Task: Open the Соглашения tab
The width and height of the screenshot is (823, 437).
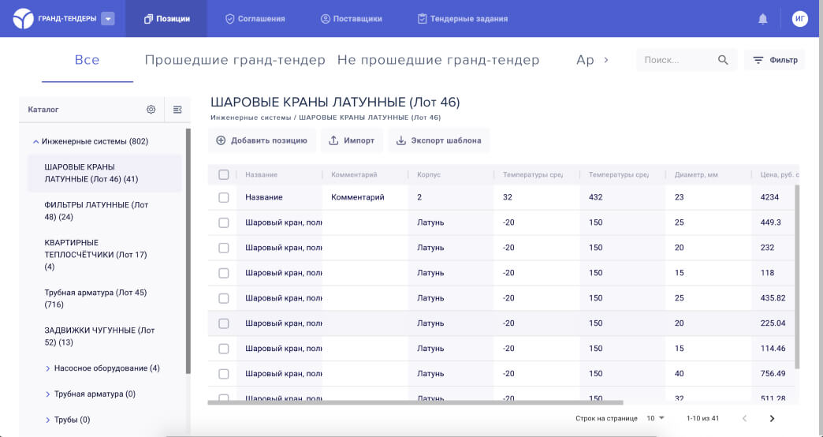Action: click(255, 18)
